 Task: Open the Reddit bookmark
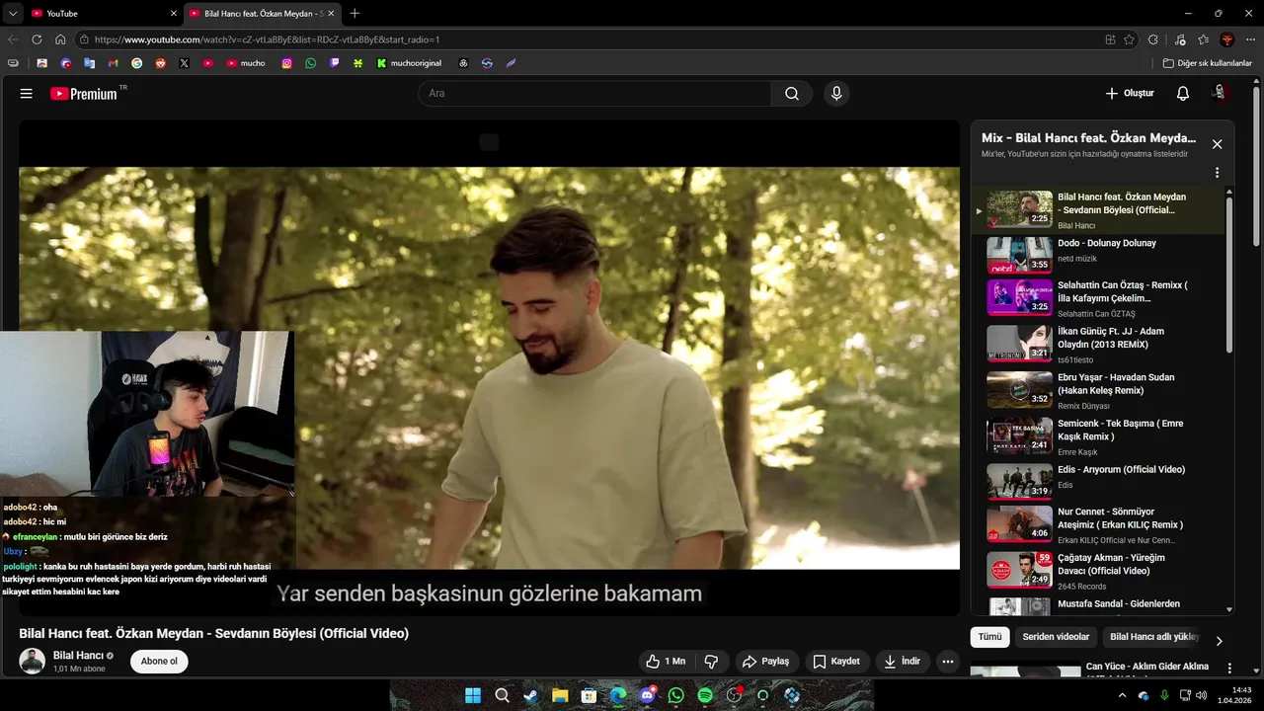pyautogui.click(x=160, y=63)
